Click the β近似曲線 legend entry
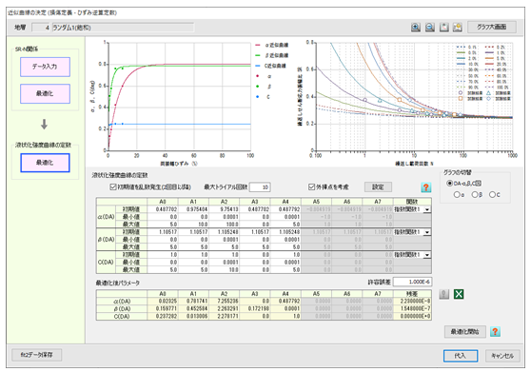The width and height of the screenshot is (531, 372). 272,55
